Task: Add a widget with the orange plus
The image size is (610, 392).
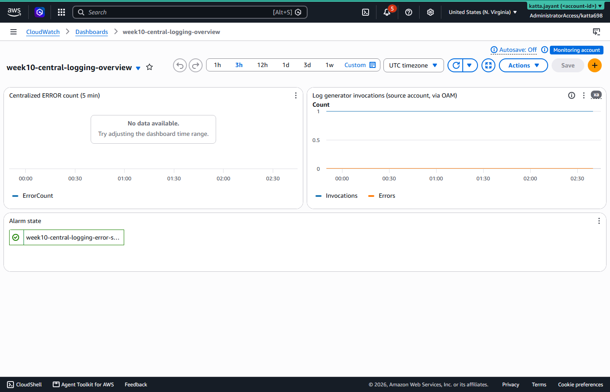Action: click(x=595, y=65)
